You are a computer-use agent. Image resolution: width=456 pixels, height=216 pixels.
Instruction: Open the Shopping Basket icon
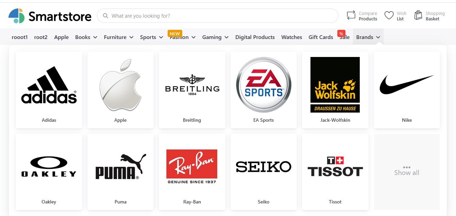[x=418, y=15]
